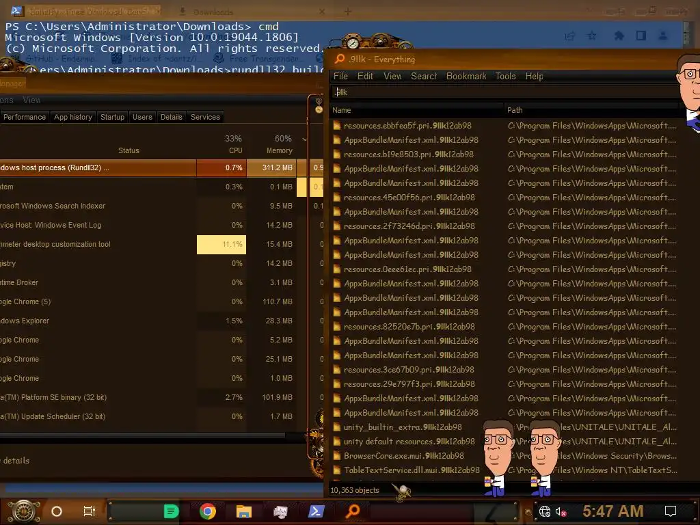Open the green chat app on the taskbar
This screenshot has height=525, width=700.
pos(171,511)
